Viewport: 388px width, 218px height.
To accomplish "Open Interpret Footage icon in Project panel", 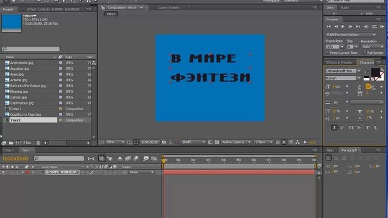I will [x=4, y=143].
